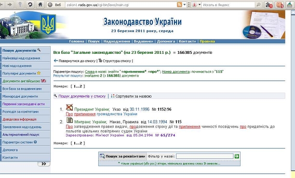The height and width of the screenshot is (178, 295).
Task: Click the UK flag icon in sidebar
Action: coord(43,81)
